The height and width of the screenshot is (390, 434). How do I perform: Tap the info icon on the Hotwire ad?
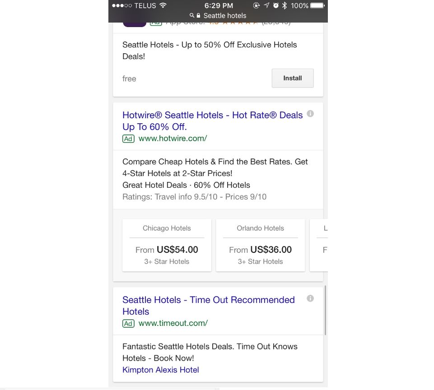click(x=310, y=114)
